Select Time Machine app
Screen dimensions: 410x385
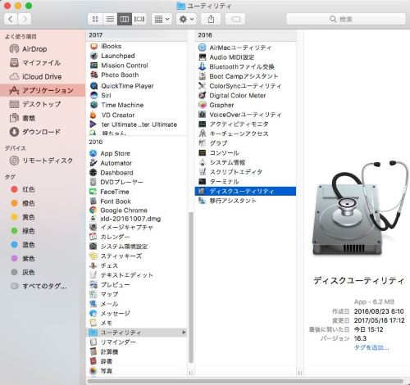tap(137, 105)
